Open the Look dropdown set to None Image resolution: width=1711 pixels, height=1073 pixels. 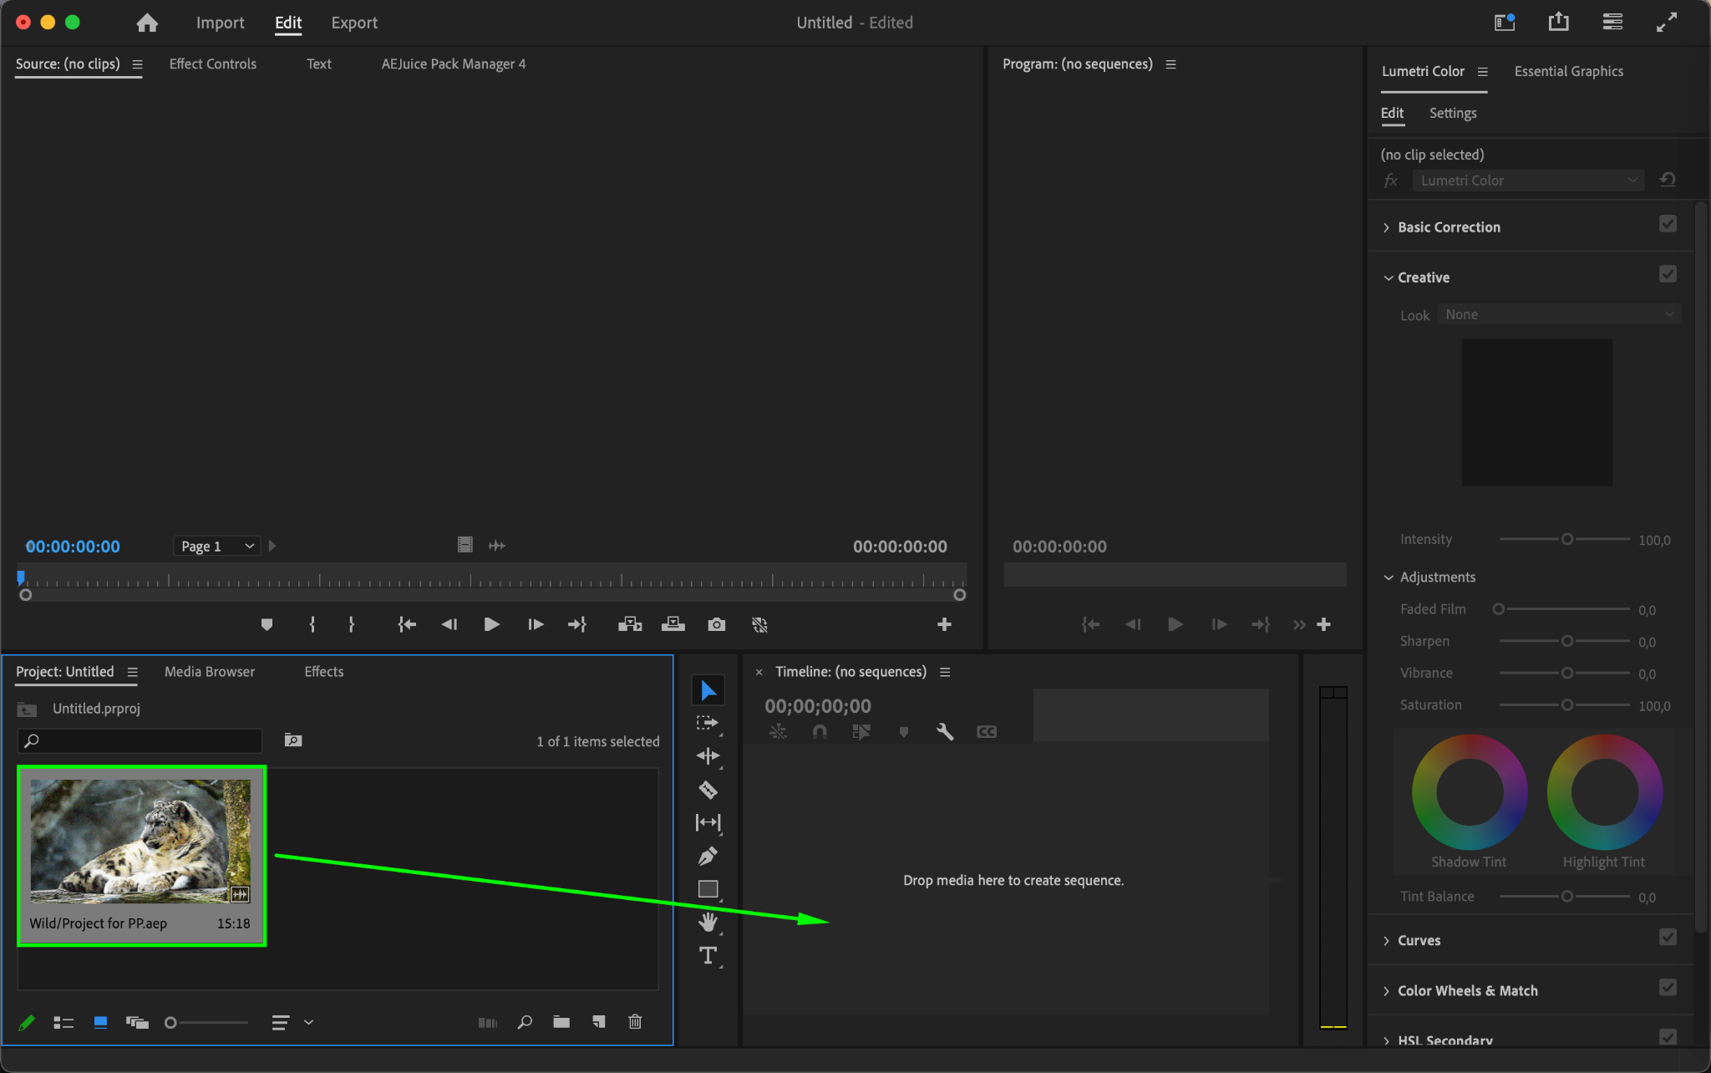1558,315
